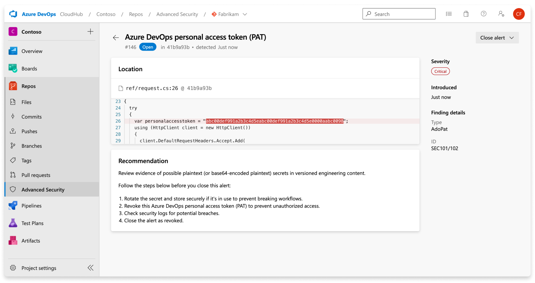Open Project settings
Viewport: 535px width, 283px height.
coord(39,268)
